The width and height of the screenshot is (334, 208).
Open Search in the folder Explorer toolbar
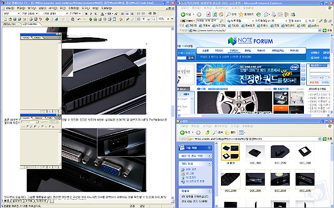point(218,132)
